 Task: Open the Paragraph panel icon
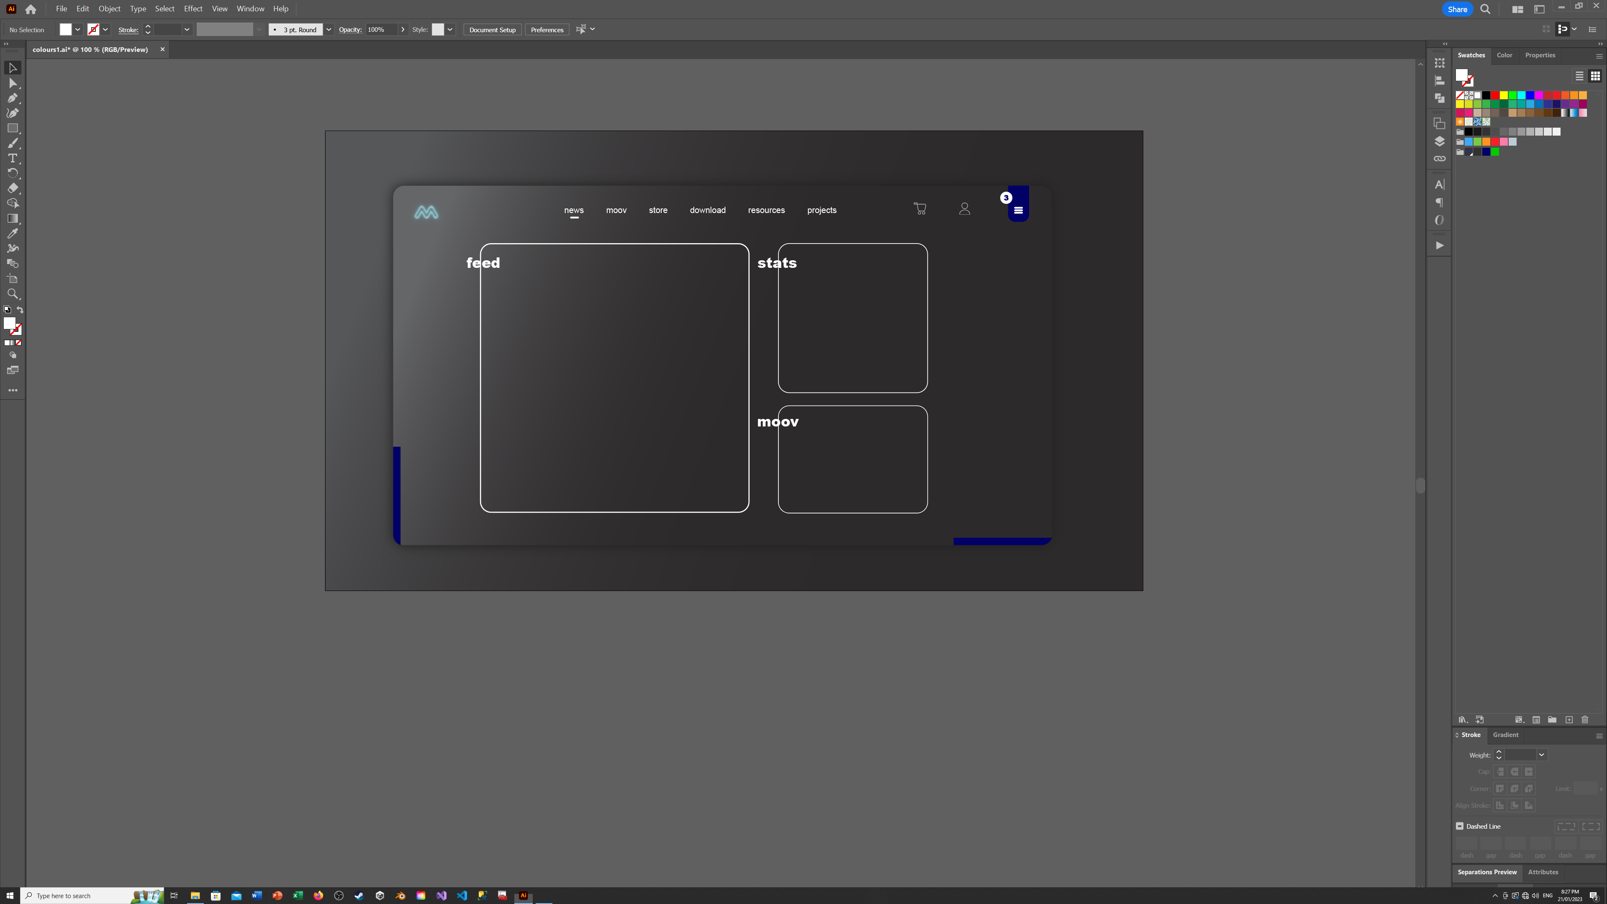[1439, 202]
